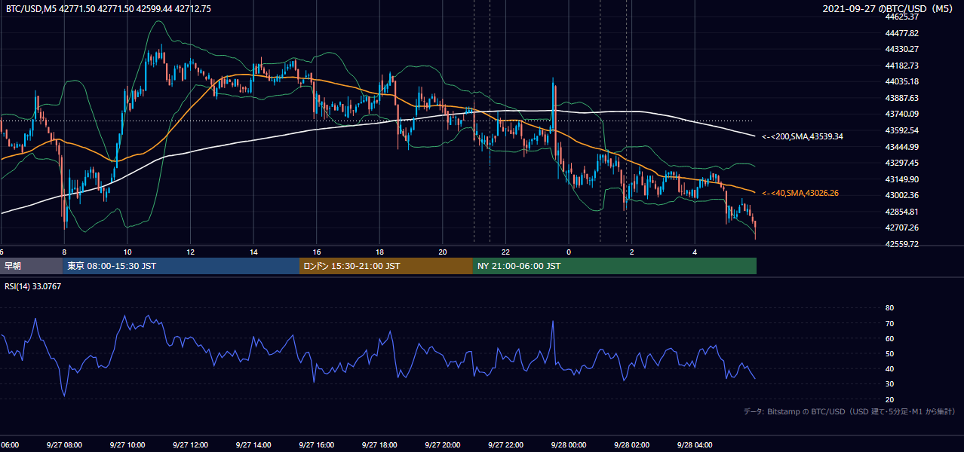Click hour label 4 under price chart

(695, 252)
